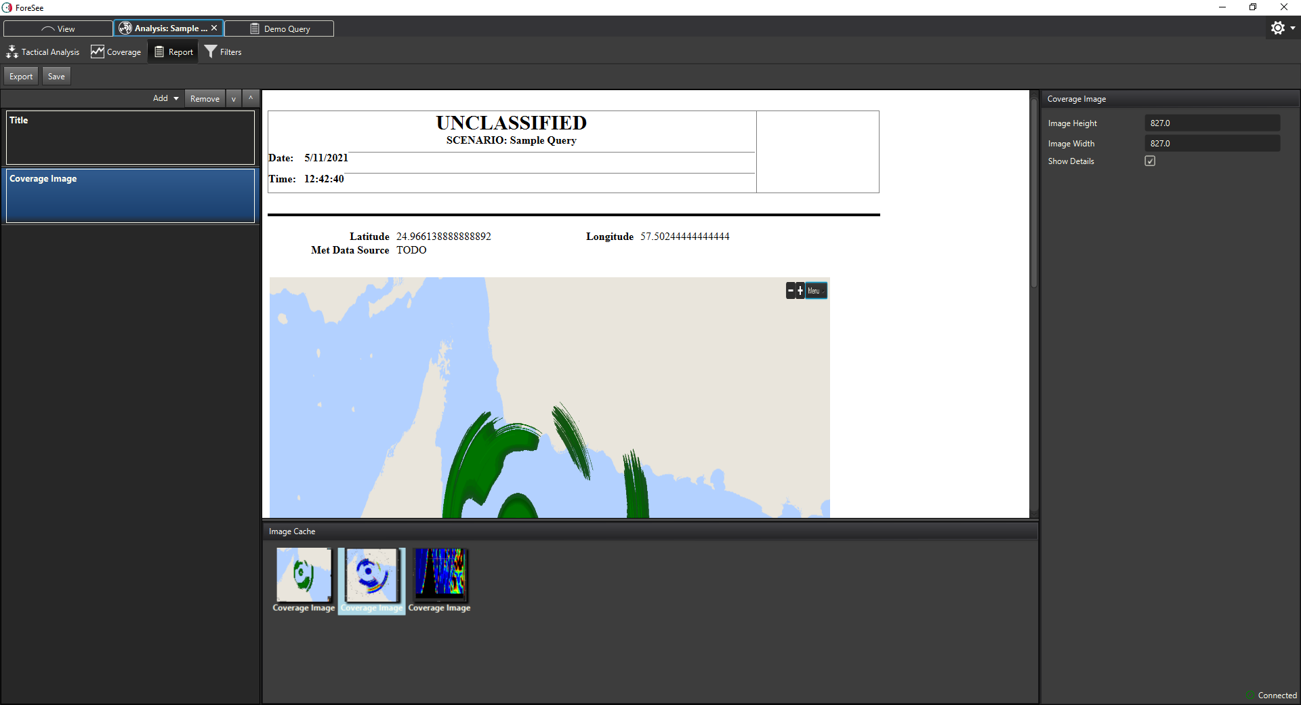Click the ForeSee app icon
Viewport: 1301px width, 705px height.
pyautogui.click(x=7, y=7)
